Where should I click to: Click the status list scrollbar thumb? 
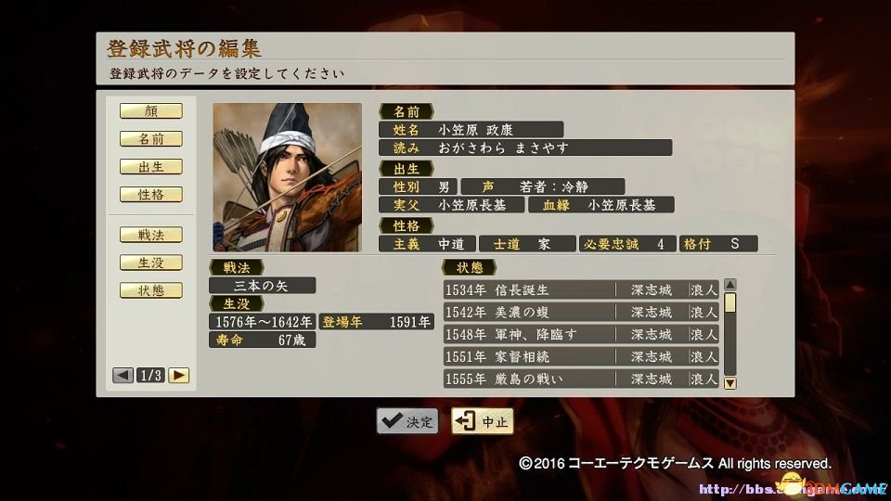[x=730, y=302]
